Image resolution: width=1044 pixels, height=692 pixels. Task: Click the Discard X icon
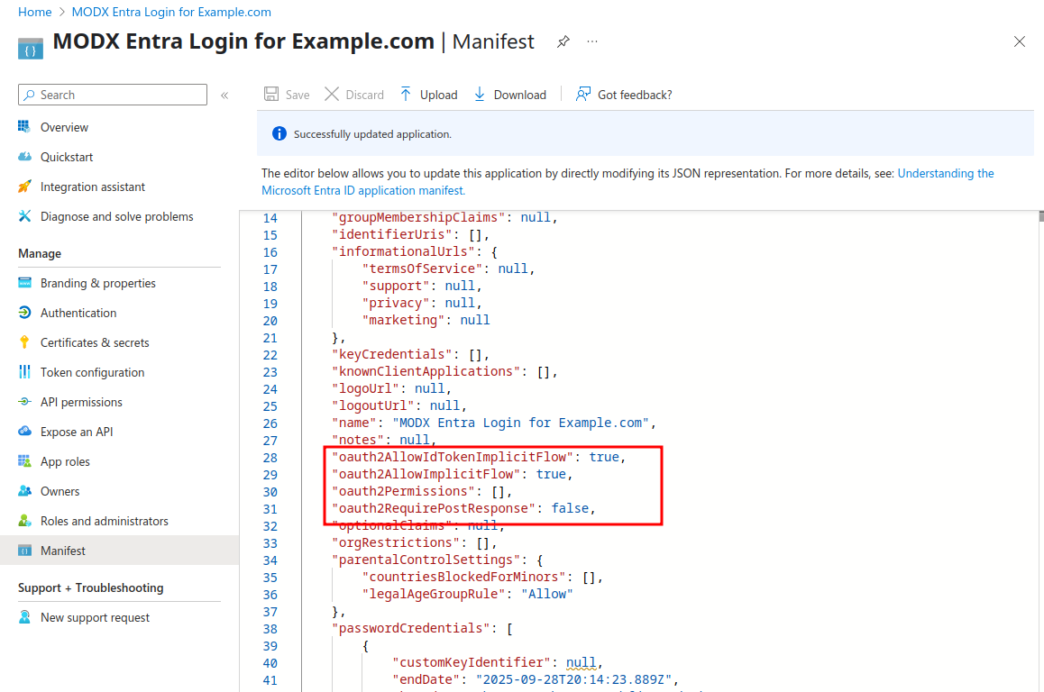click(x=332, y=94)
